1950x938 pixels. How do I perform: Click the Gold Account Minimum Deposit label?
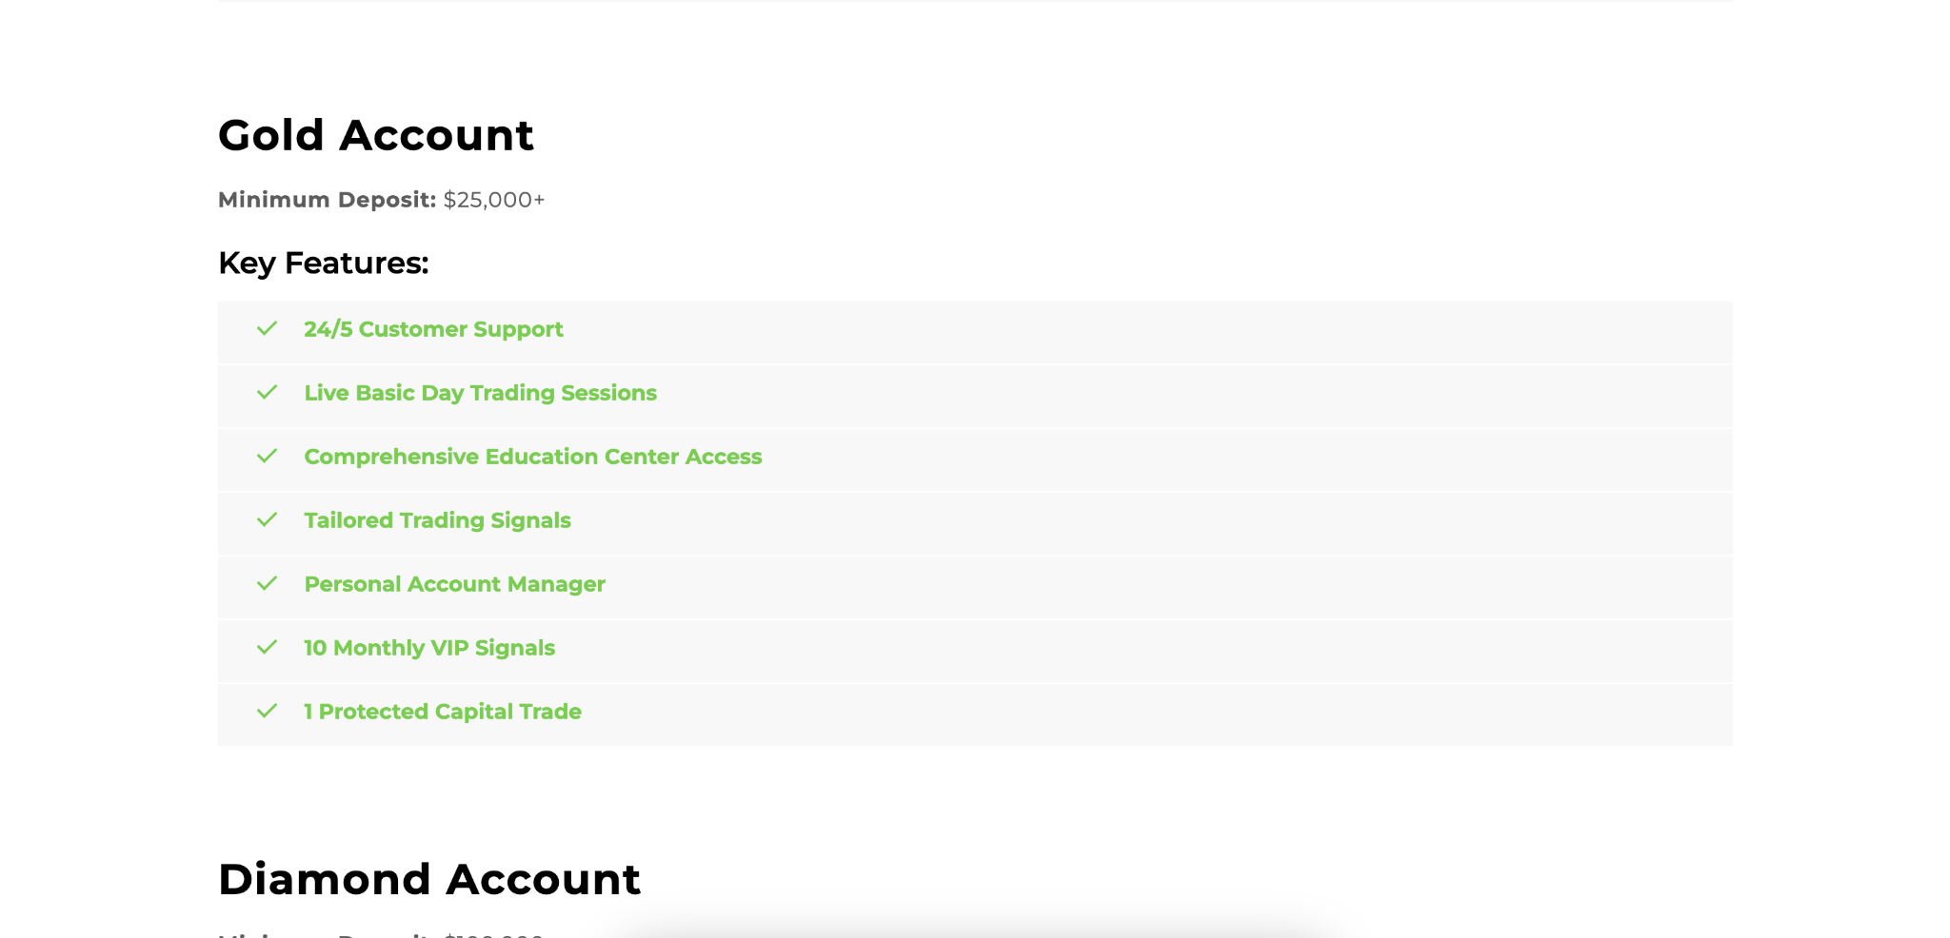click(327, 200)
